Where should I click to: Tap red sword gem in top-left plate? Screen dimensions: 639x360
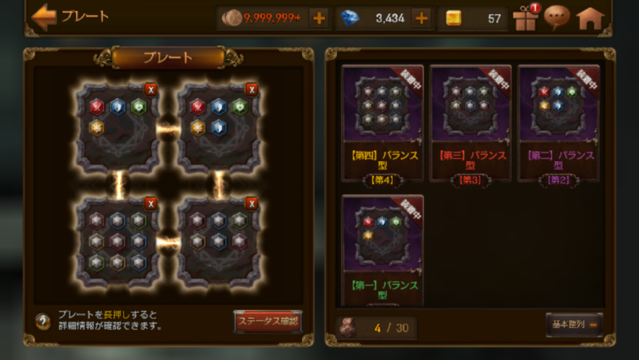click(x=97, y=107)
